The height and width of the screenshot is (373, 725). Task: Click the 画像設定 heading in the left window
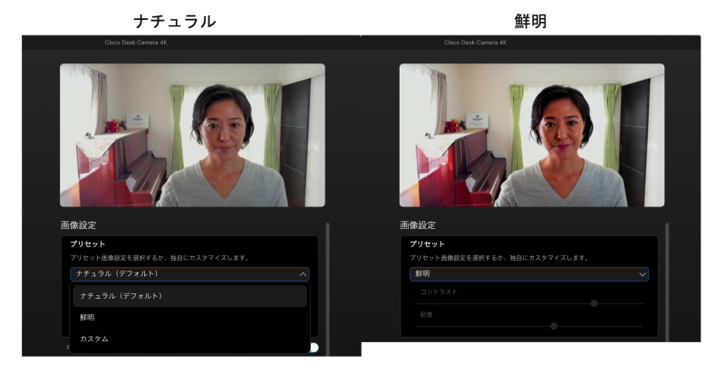(x=78, y=225)
